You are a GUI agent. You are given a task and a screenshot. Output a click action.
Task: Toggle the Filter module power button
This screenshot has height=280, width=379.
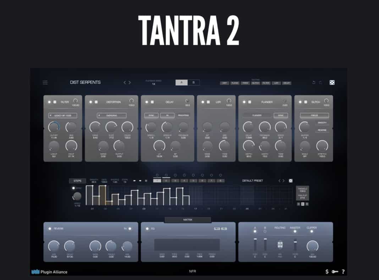[x=49, y=102]
